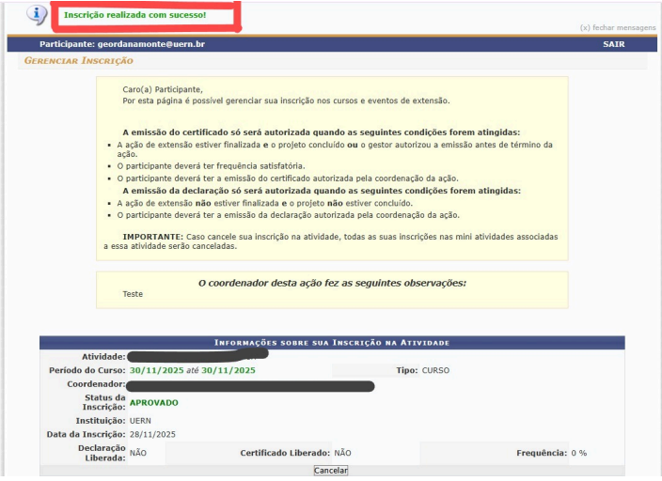The image size is (662, 481).
Task: Click the 'IMPORTANTE:' warning label
Action: 153,237
